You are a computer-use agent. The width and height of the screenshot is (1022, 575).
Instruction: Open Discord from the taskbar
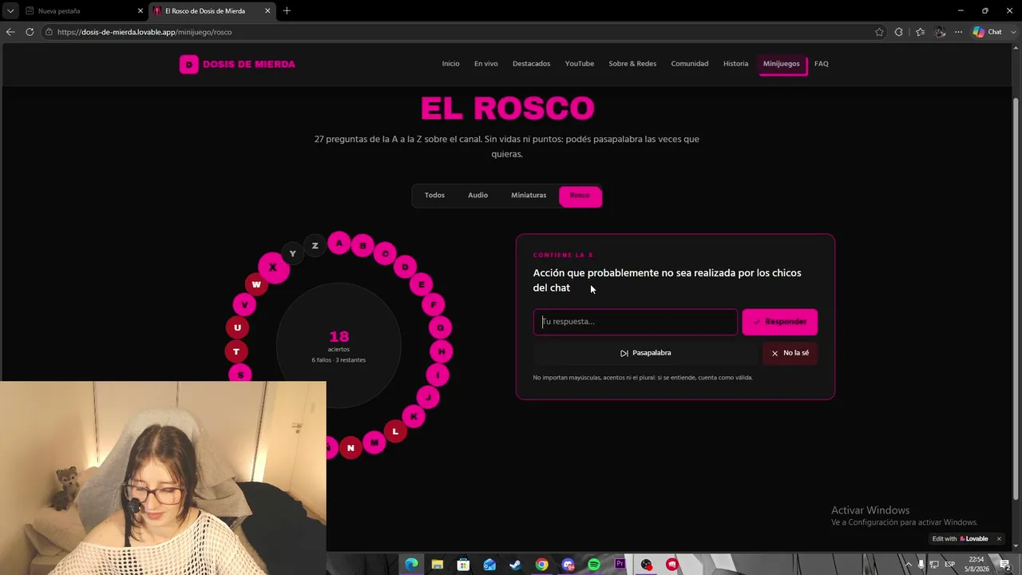pos(568,565)
